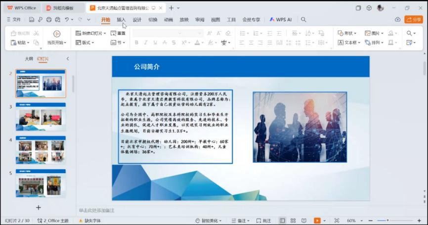
Task: Click the Print icon in quick access toolbar
Action: (48, 20)
